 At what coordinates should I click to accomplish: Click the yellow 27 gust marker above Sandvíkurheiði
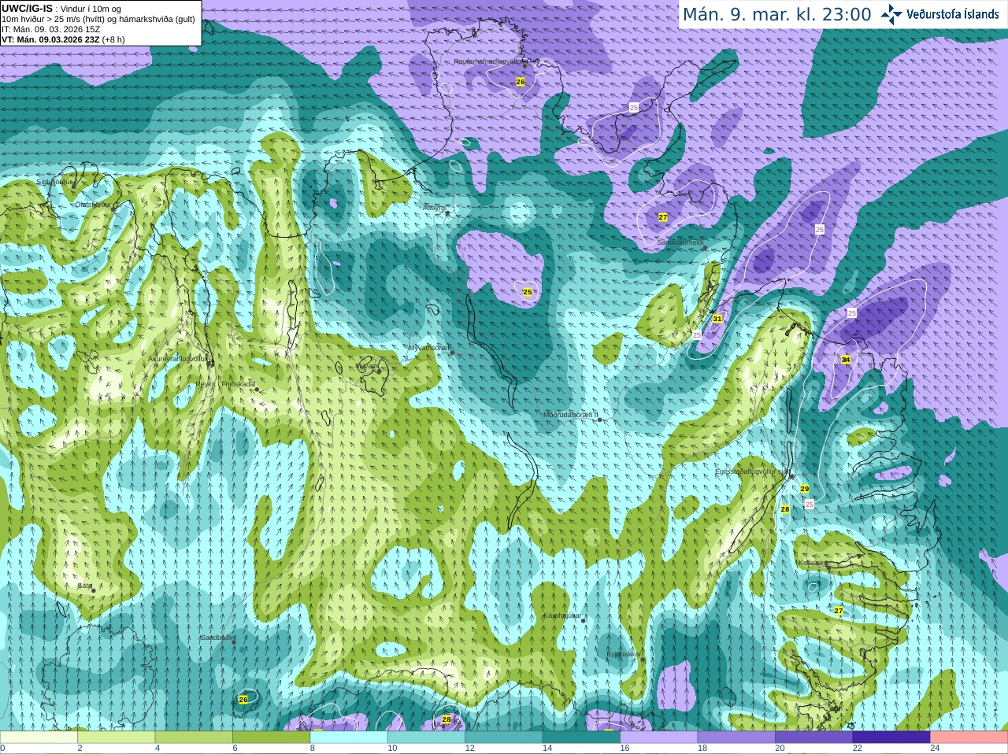coord(663,217)
